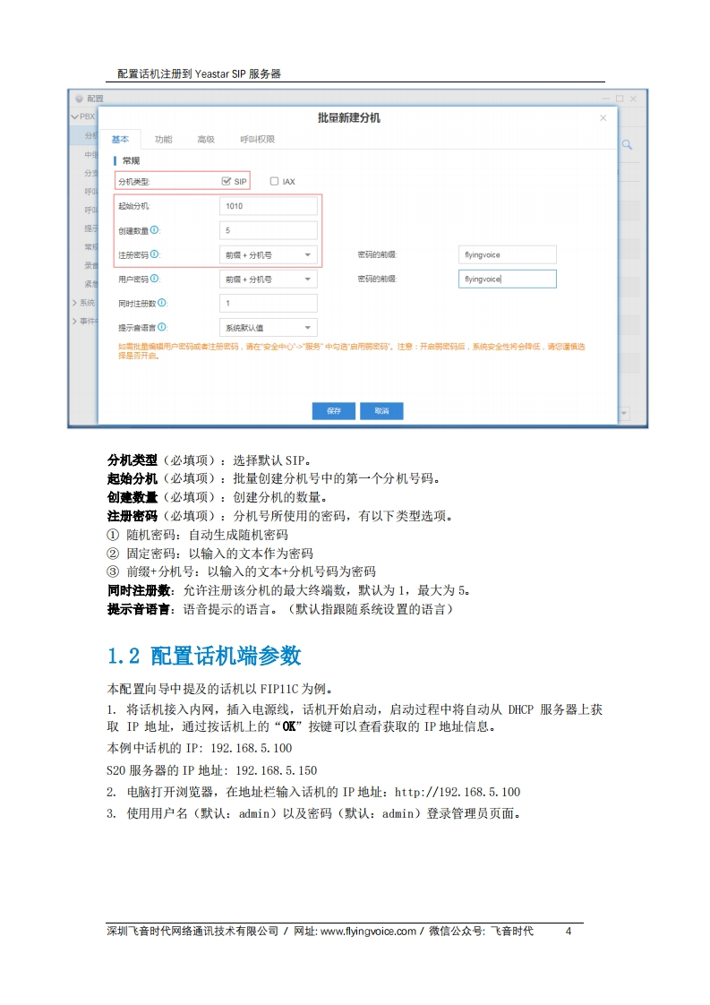Click the 起始分机 input field

click(x=268, y=206)
